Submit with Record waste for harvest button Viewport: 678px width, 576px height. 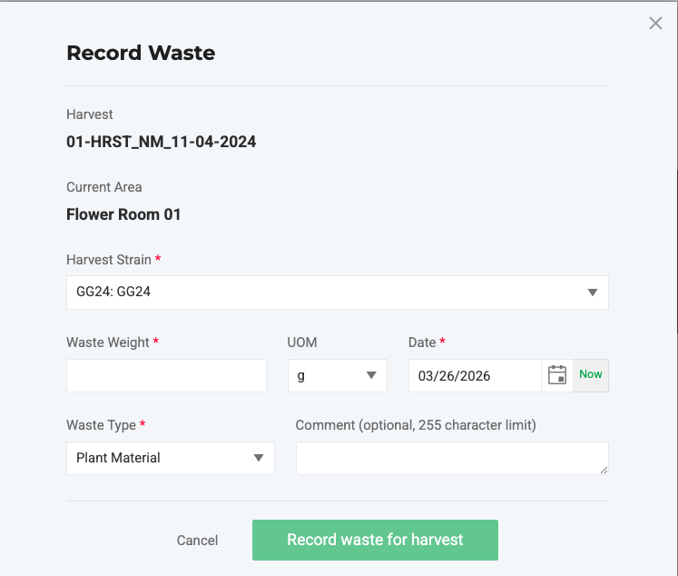coord(375,540)
